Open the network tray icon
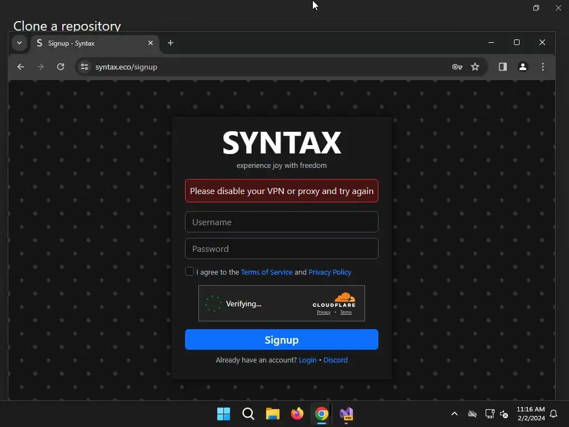 point(490,414)
